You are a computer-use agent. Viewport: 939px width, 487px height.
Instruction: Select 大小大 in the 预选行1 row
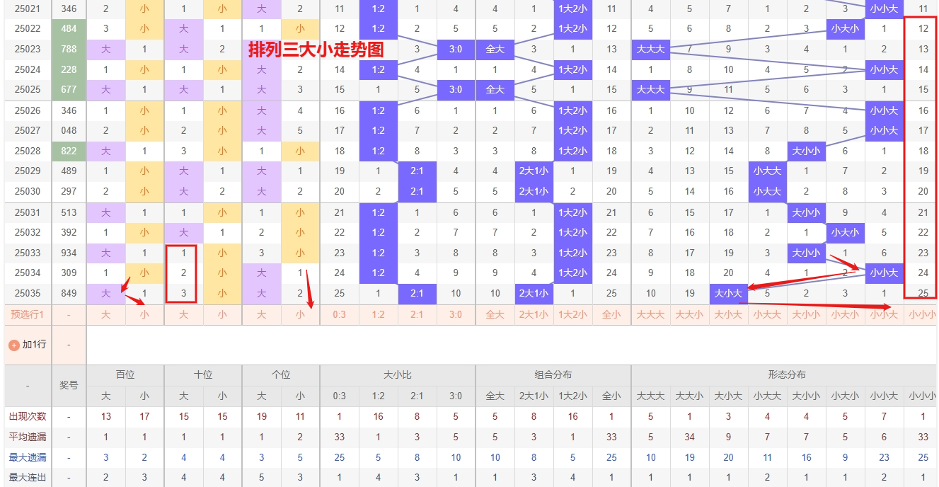pos(729,314)
